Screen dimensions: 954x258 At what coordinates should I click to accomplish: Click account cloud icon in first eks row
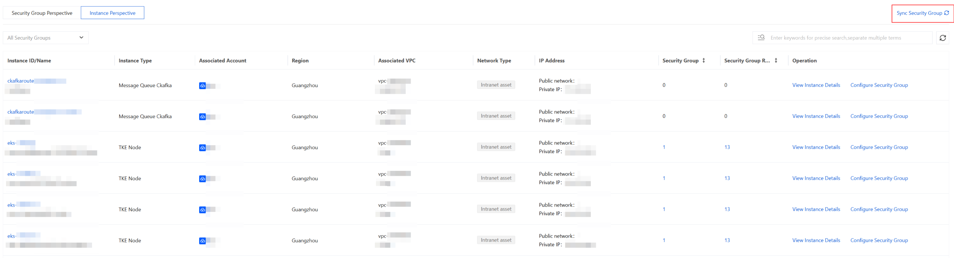202,148
